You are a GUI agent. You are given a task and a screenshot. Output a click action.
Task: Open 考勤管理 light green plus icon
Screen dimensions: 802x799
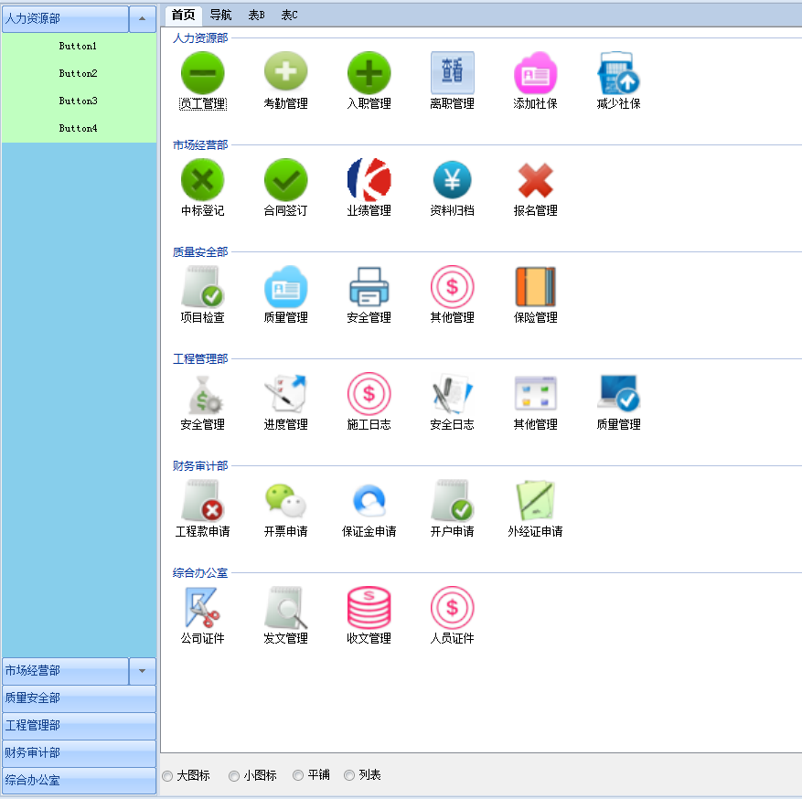pyautogui.click(x=286, y=72)
